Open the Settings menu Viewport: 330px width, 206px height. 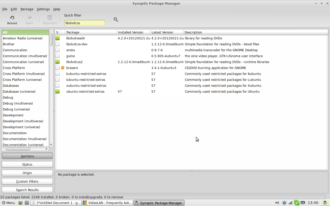point(43,9)
